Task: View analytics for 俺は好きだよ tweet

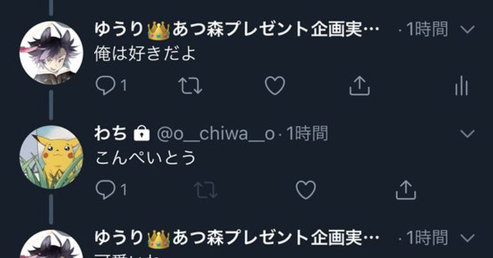Action: (x=461, y=86)
